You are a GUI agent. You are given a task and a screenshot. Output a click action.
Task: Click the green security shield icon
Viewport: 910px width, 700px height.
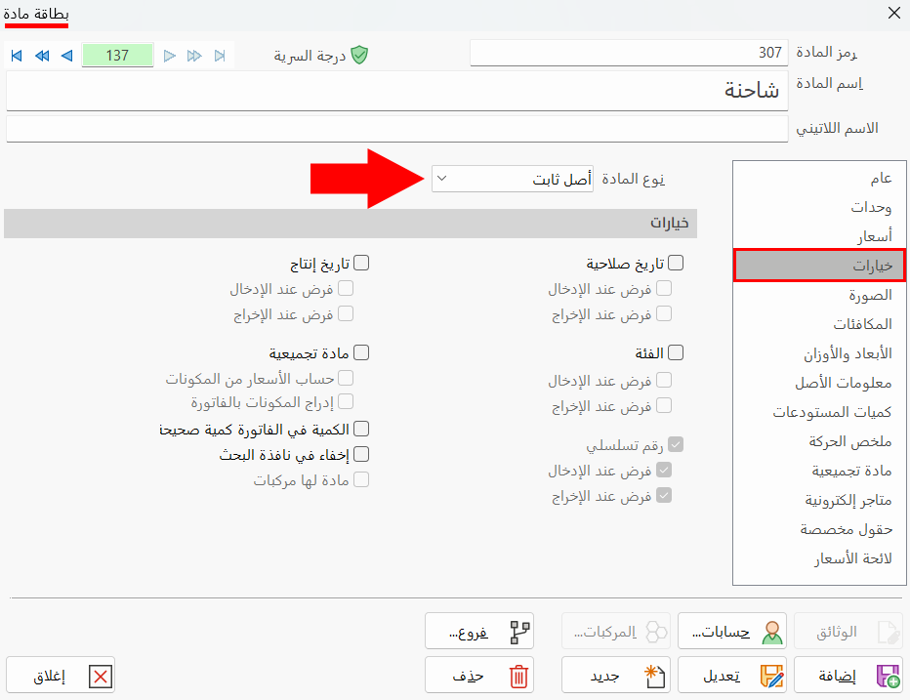[x=358, y=56]
